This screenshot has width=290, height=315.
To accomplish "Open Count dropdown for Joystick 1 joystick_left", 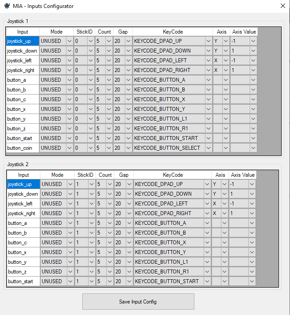I will click(x=109, y=61).
